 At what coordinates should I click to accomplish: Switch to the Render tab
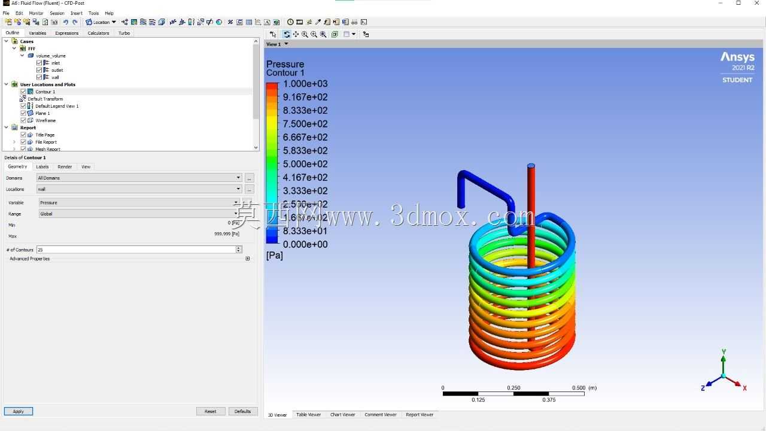(x=65, y=166)
